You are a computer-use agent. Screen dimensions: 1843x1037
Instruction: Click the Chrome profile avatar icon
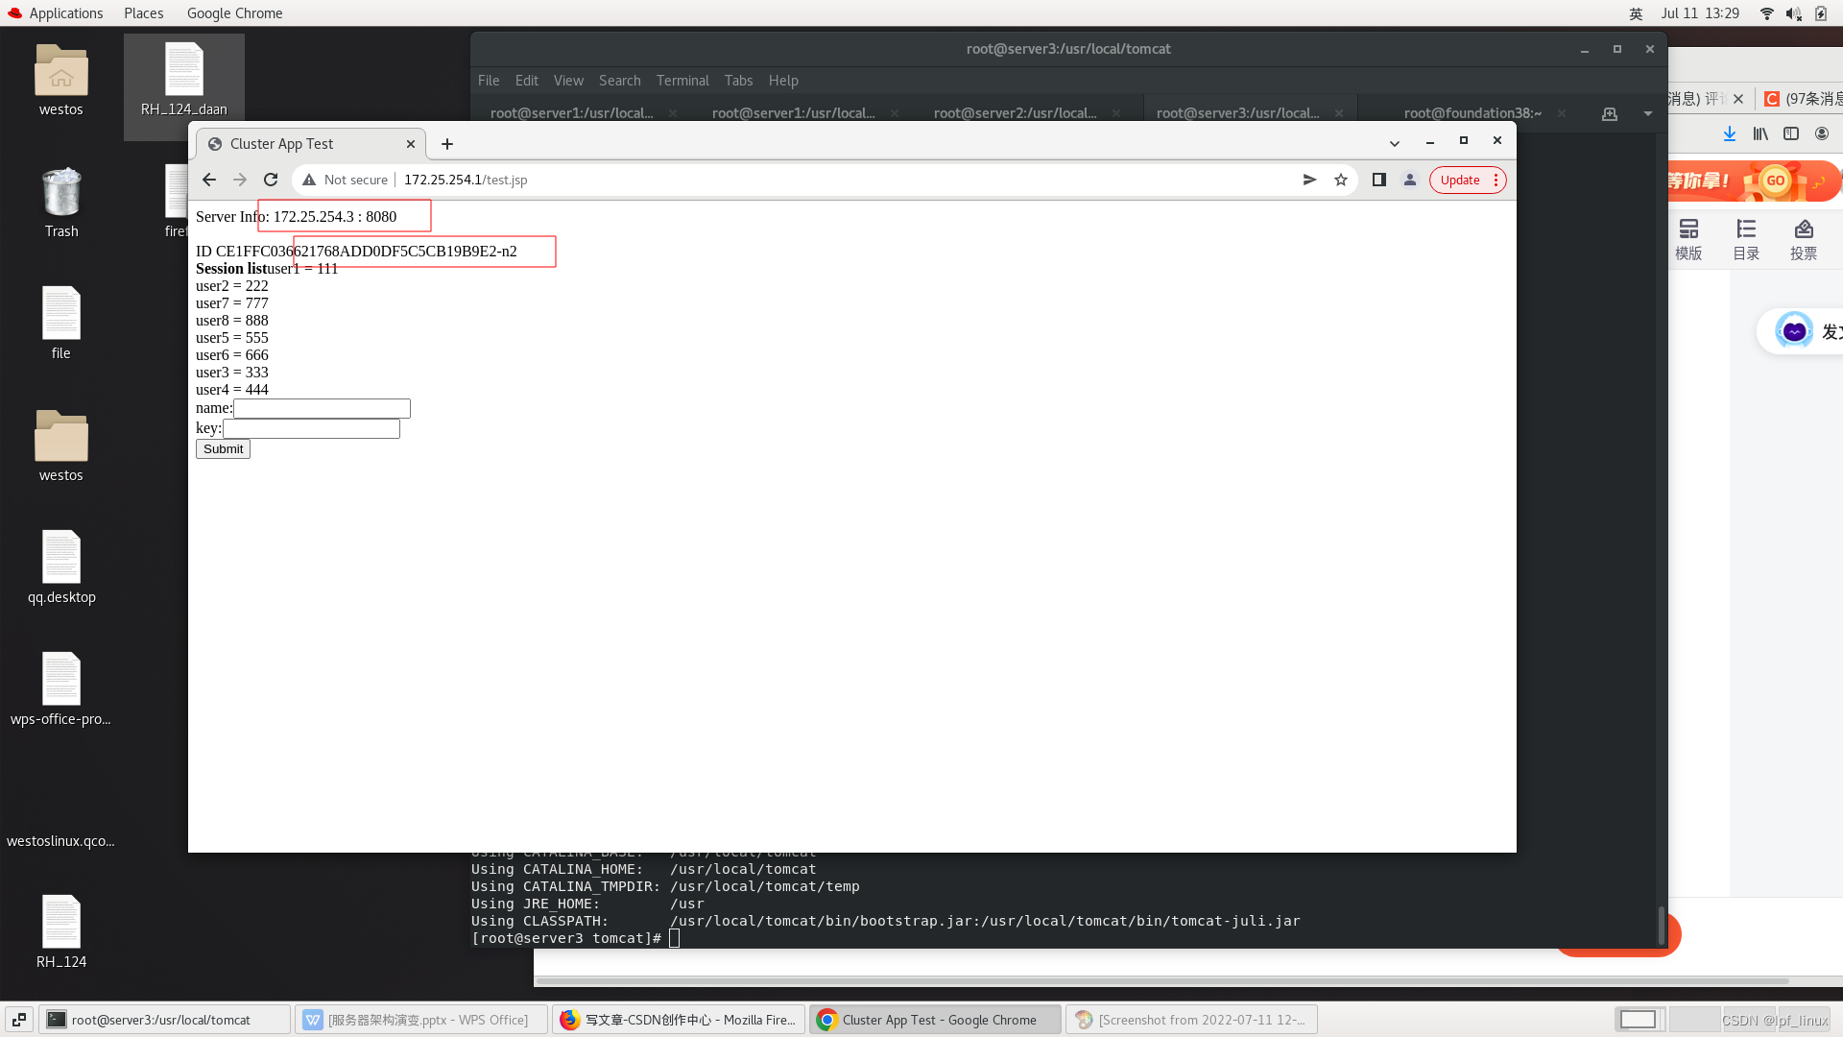(x=1410, y=180)
